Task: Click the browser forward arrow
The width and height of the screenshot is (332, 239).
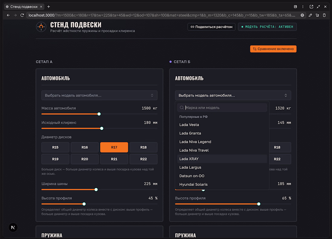Action: pos(15,15)
